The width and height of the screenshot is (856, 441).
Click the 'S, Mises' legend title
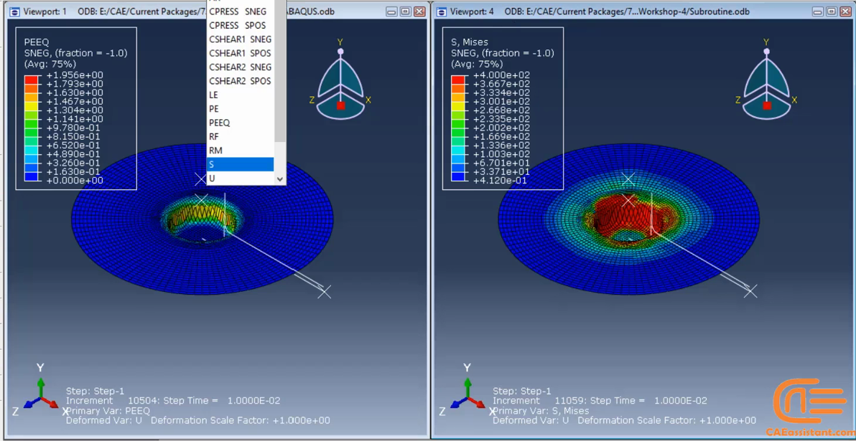[x=470, y=42]
